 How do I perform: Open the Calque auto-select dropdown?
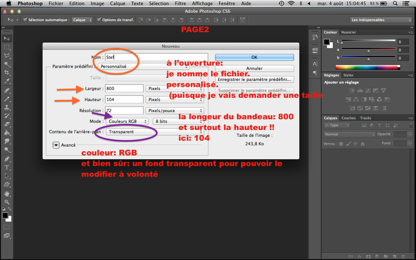coord(82,20)
